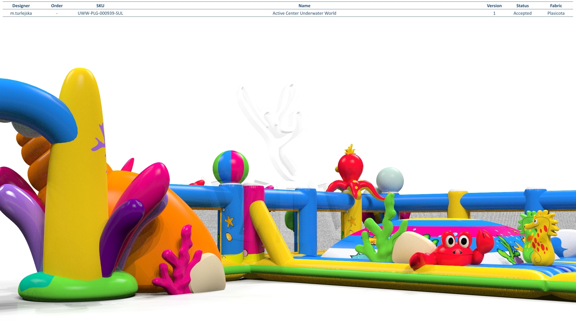Click the dash in the Order cell

[x=57, y=13]
